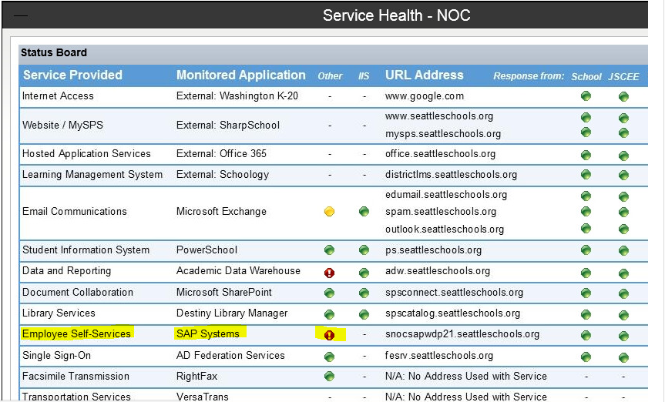Click the green Other status icon for RightFax
Image resolution: width=665 pixels, height=402 pixels.
tap(329, 376)
